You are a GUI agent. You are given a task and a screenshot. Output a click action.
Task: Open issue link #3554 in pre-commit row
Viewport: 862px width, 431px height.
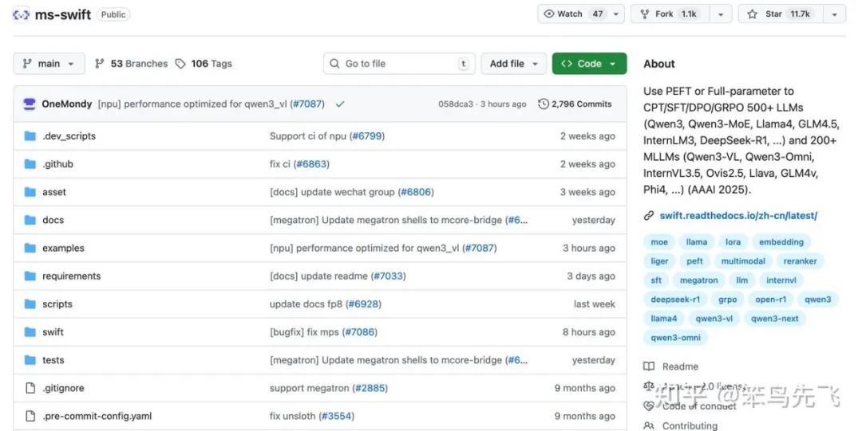coord(337,416)
